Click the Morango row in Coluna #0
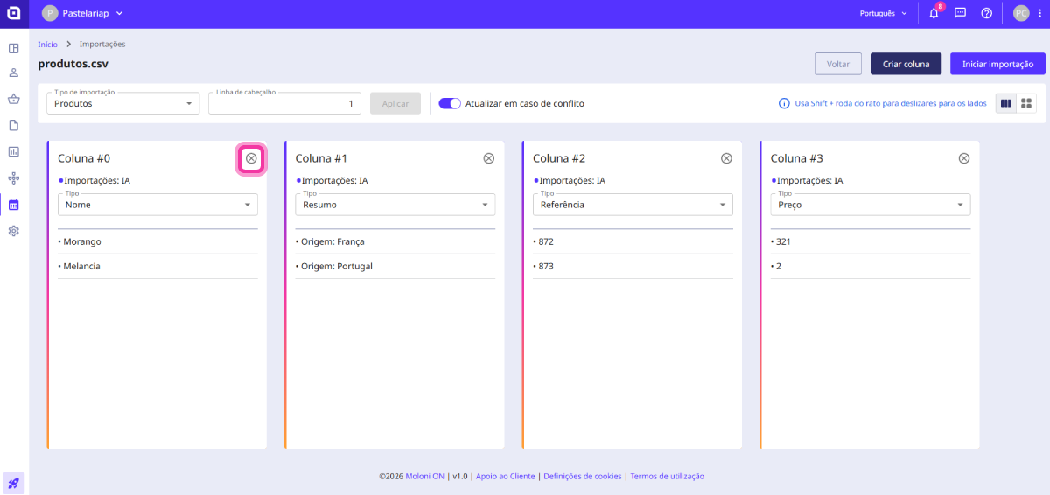1050x495 pixels. (157, 241)
